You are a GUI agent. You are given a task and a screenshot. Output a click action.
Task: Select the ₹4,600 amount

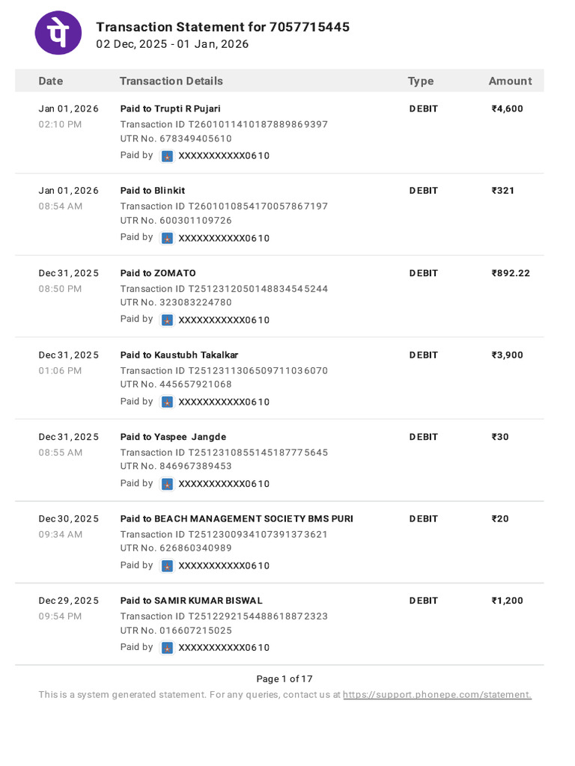507,108
